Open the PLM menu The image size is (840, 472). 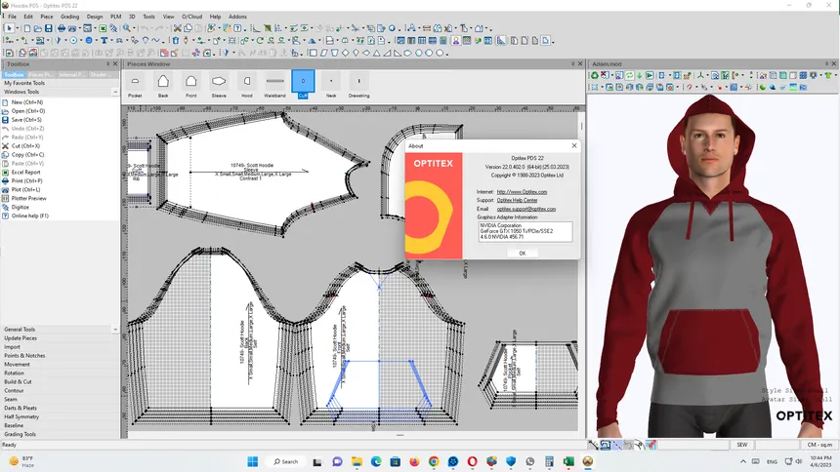(x=116, y=17)
